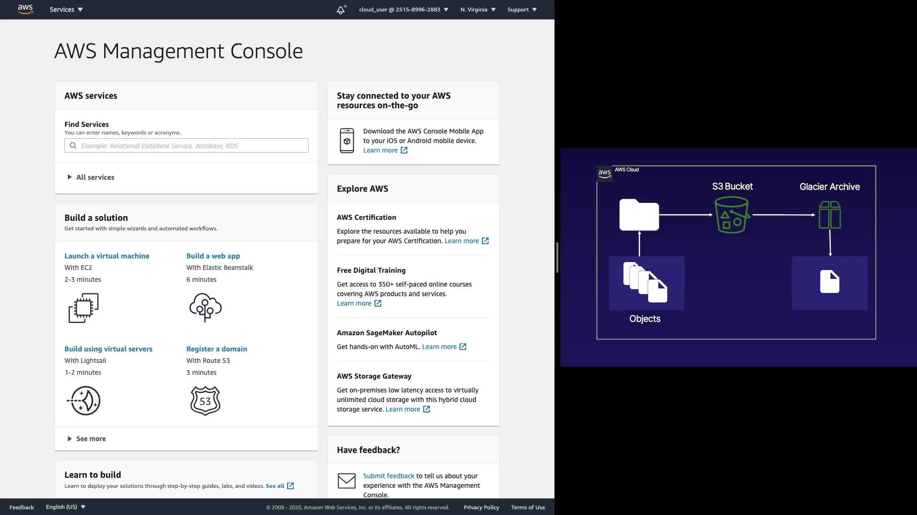
Task: Open the Launch a virtual machine link
Action: coord(107,256)
